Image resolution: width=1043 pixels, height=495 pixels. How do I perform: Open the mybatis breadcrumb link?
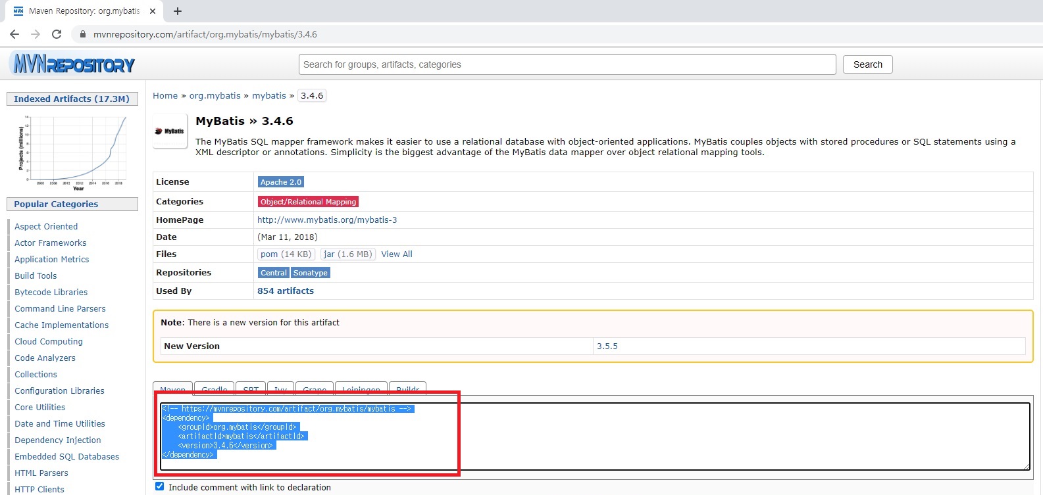[269, 95]
